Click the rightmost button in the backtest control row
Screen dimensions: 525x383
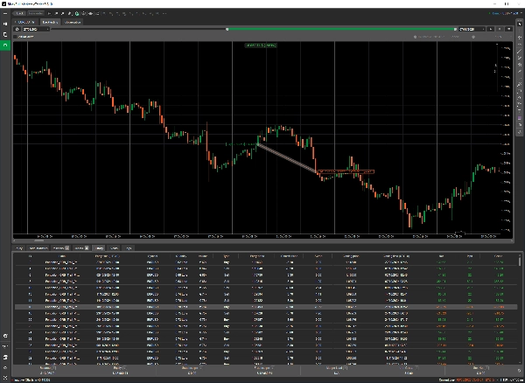coord(509,29)
